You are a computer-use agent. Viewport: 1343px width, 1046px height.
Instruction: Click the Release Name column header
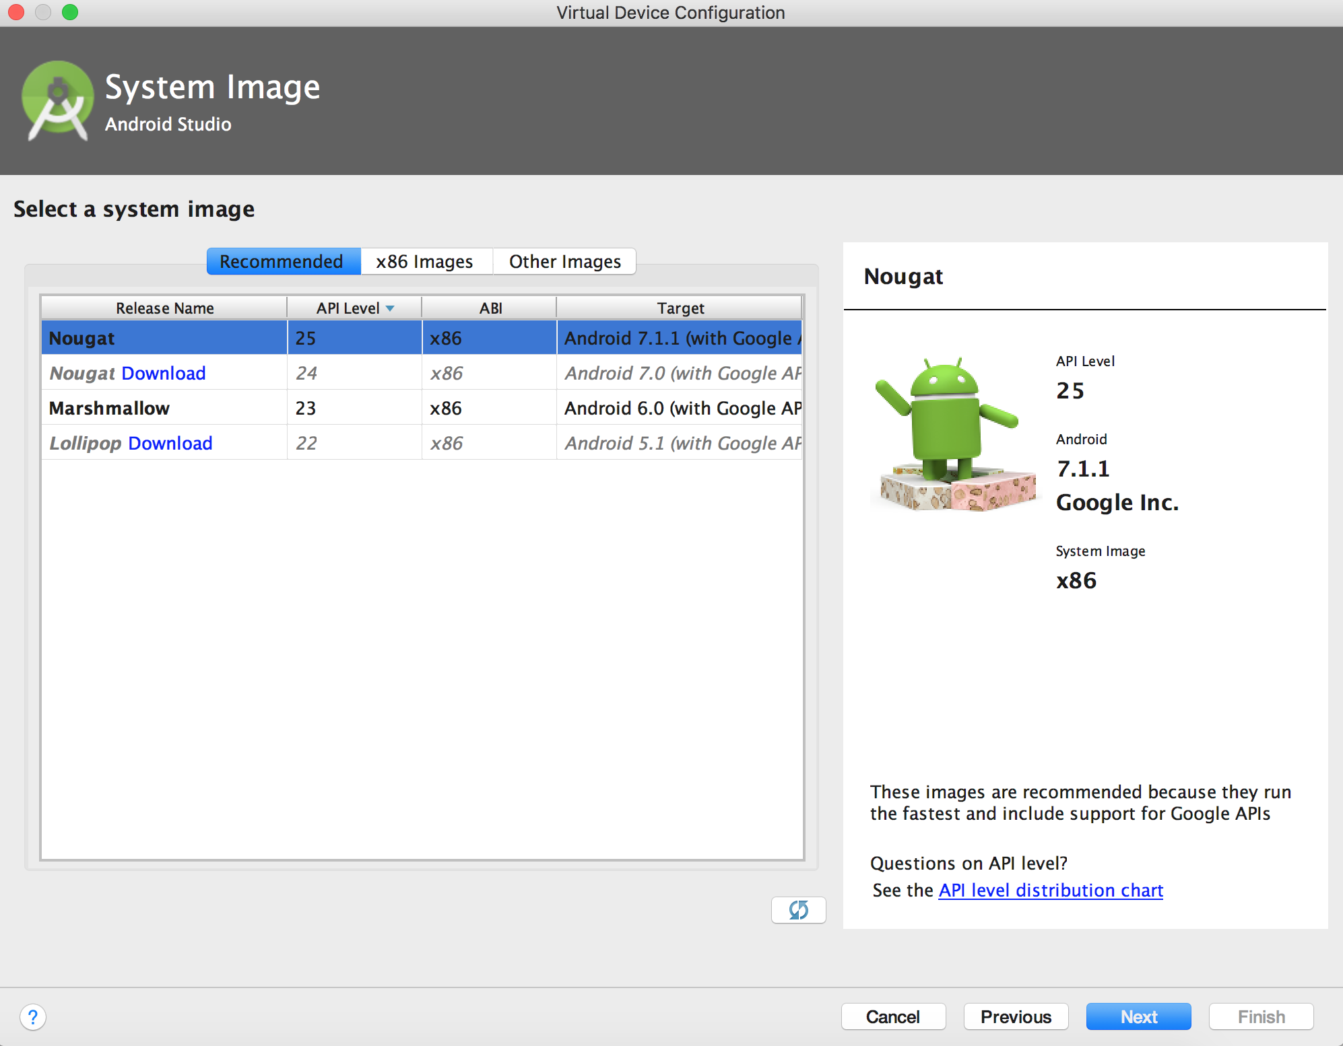[x=164, y=308]
